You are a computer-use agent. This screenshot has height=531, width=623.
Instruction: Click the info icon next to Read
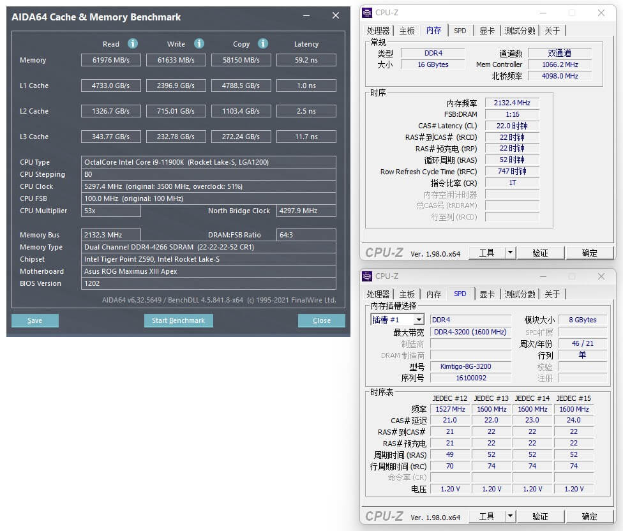coord(133,43)
